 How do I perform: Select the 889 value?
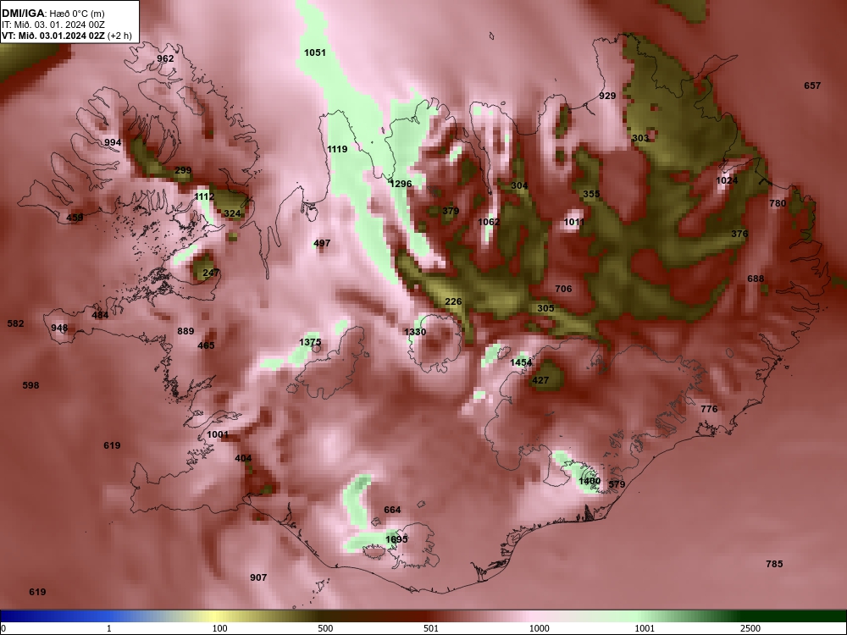coord(185,331)
